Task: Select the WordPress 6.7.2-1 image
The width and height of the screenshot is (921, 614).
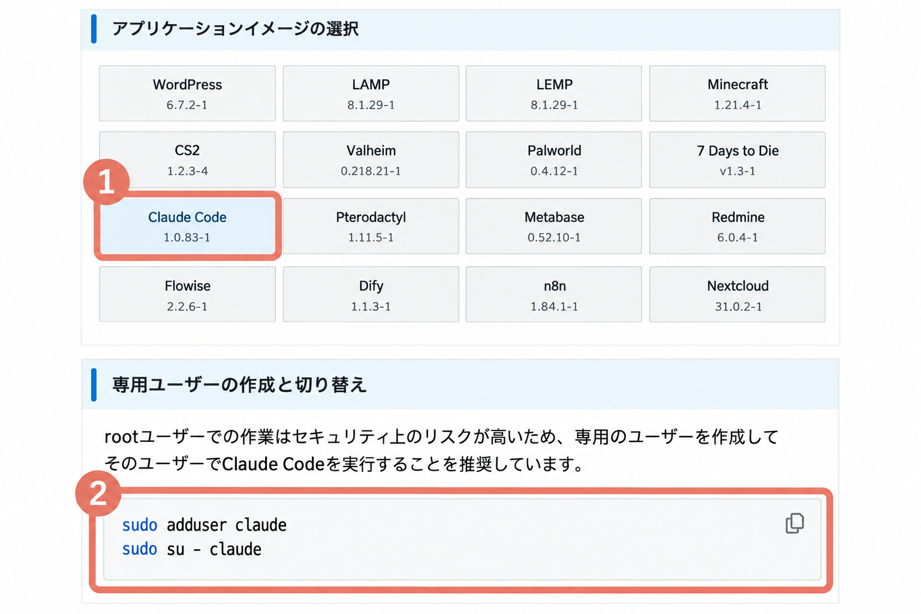Action: click(187, 94)
